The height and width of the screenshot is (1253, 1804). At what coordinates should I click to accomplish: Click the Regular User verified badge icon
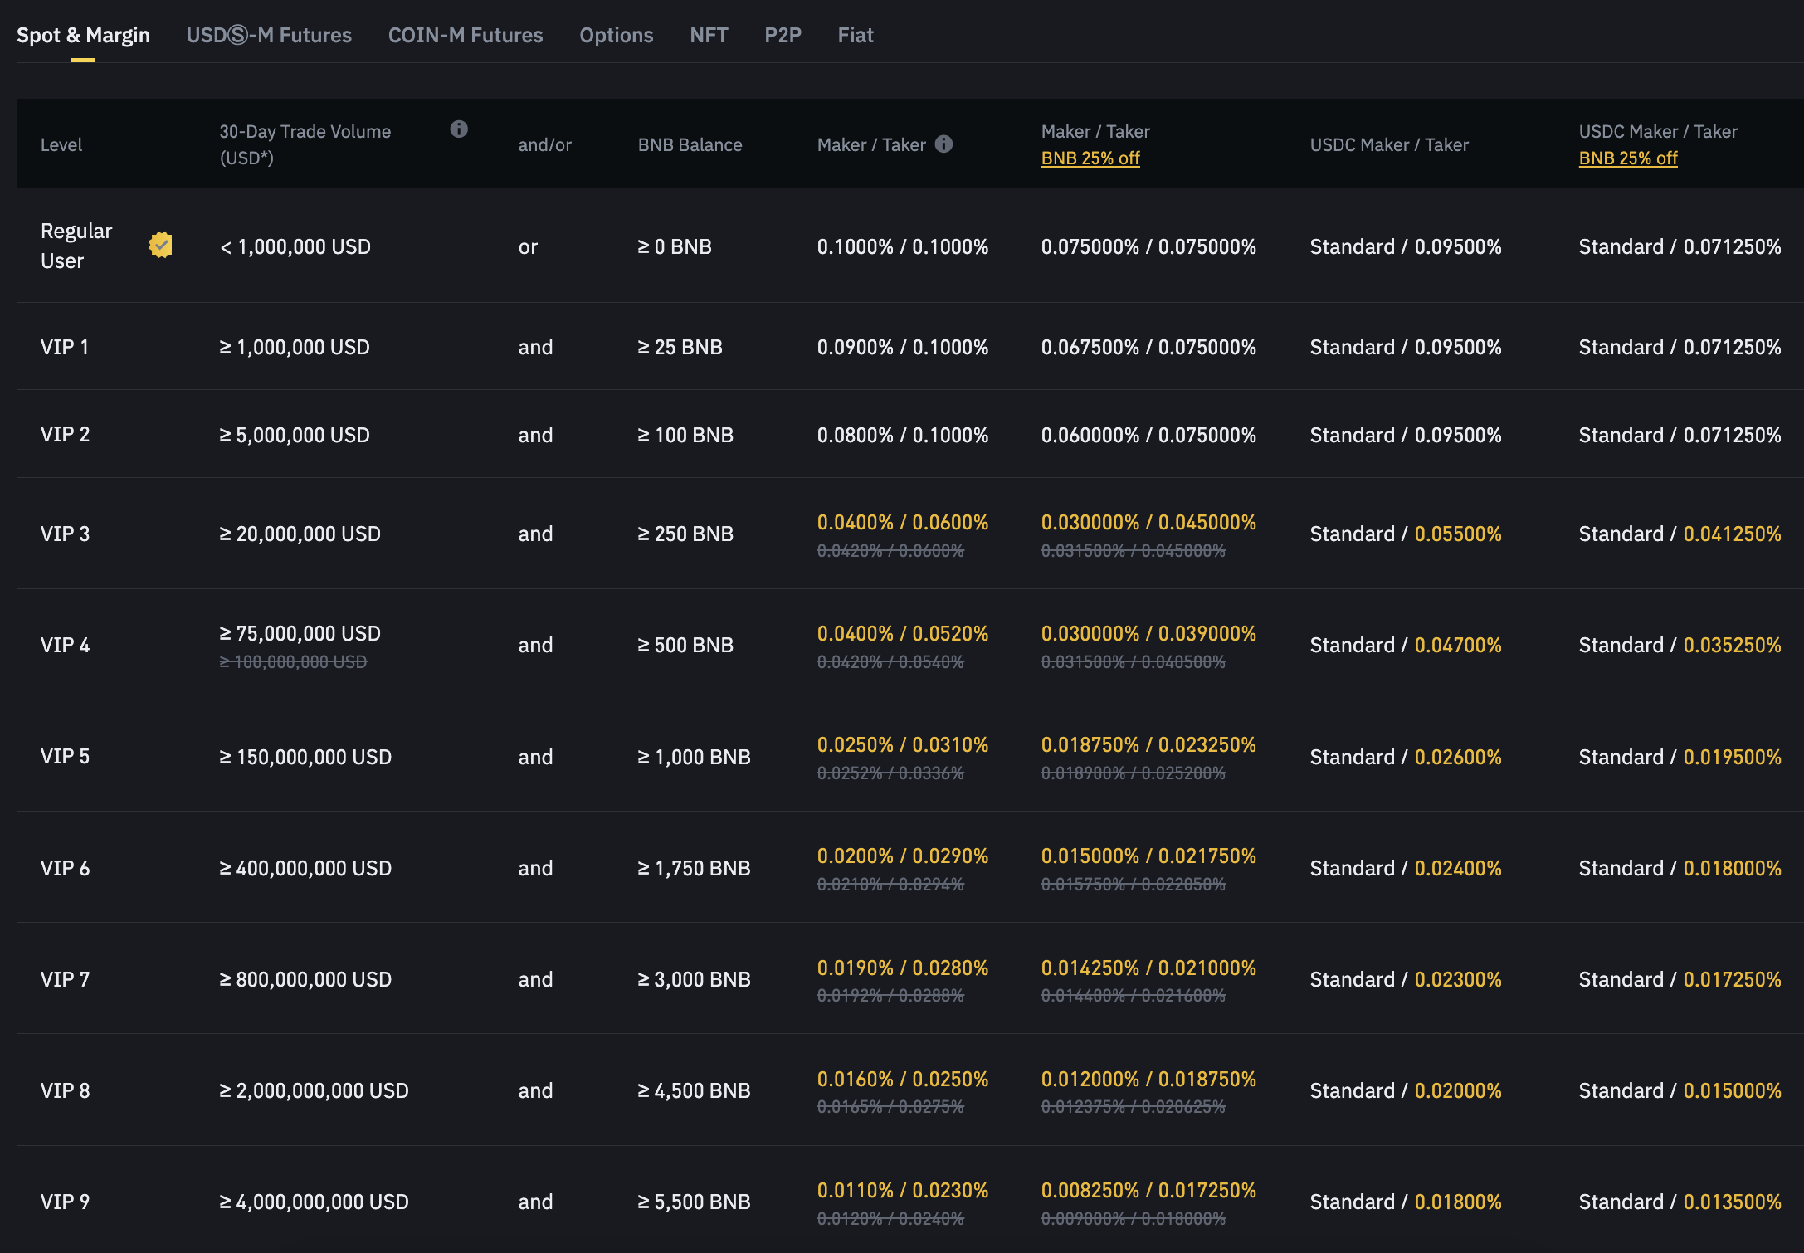click(160, 245)
